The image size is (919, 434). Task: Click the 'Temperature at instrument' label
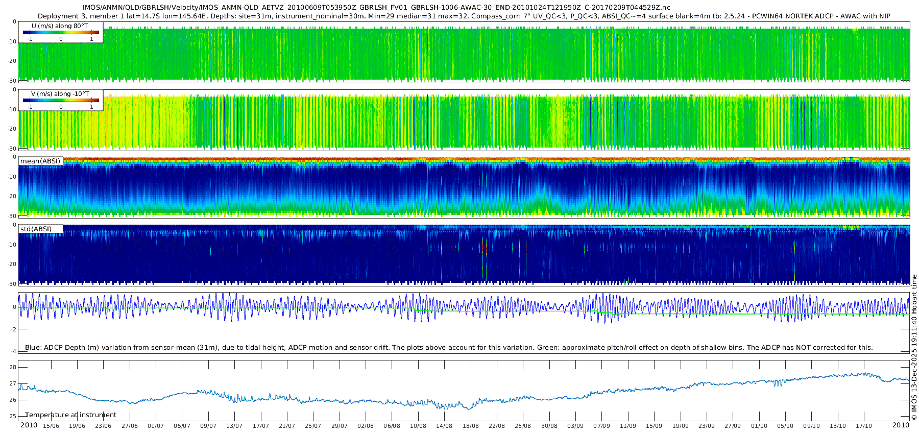click(70, 415)
